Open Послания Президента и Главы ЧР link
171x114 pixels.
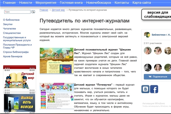[17, 46]
